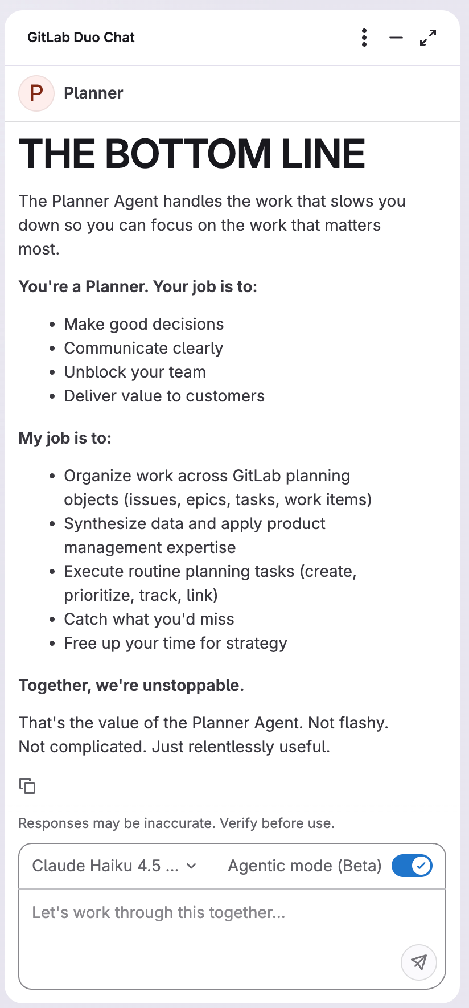The height and width of the screenshot is (1008, 469).
Task: Click the Together, we're unstoppable text
Action: 131,685
